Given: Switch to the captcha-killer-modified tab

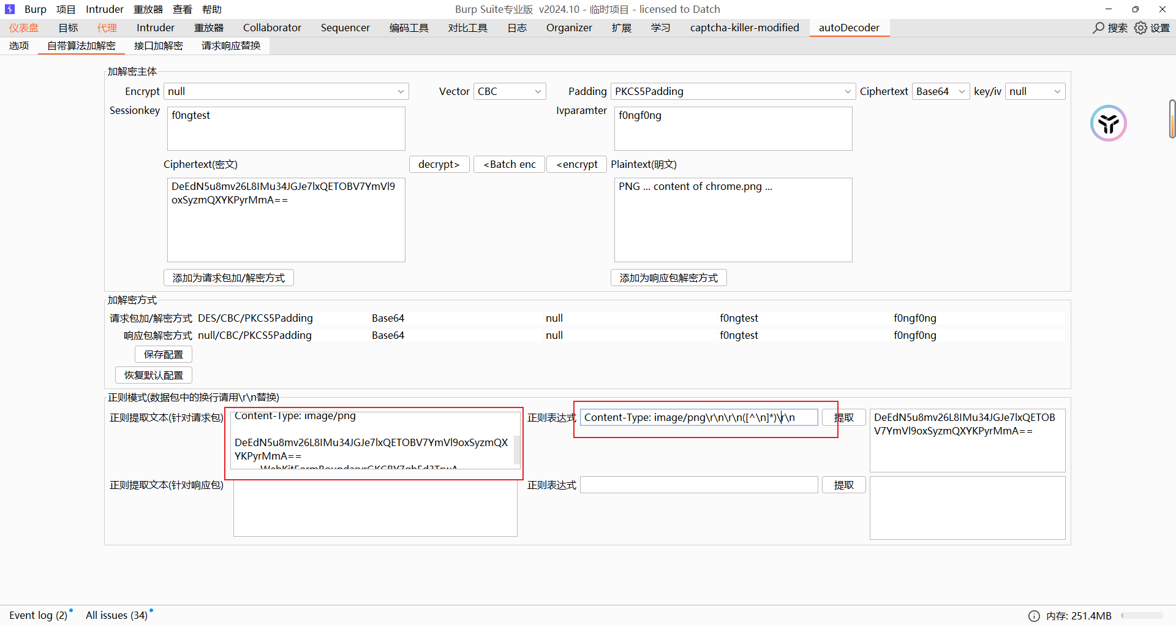Looking at the screenshot, I should point(745,28).
